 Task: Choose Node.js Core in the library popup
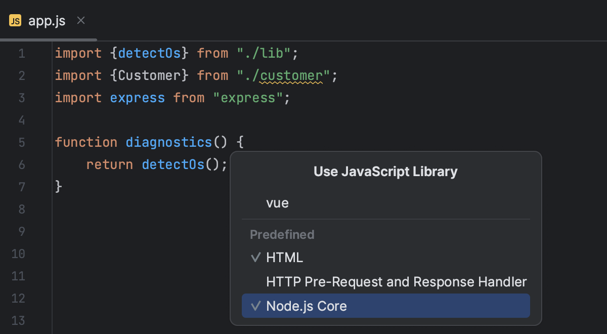pos(307,306)
